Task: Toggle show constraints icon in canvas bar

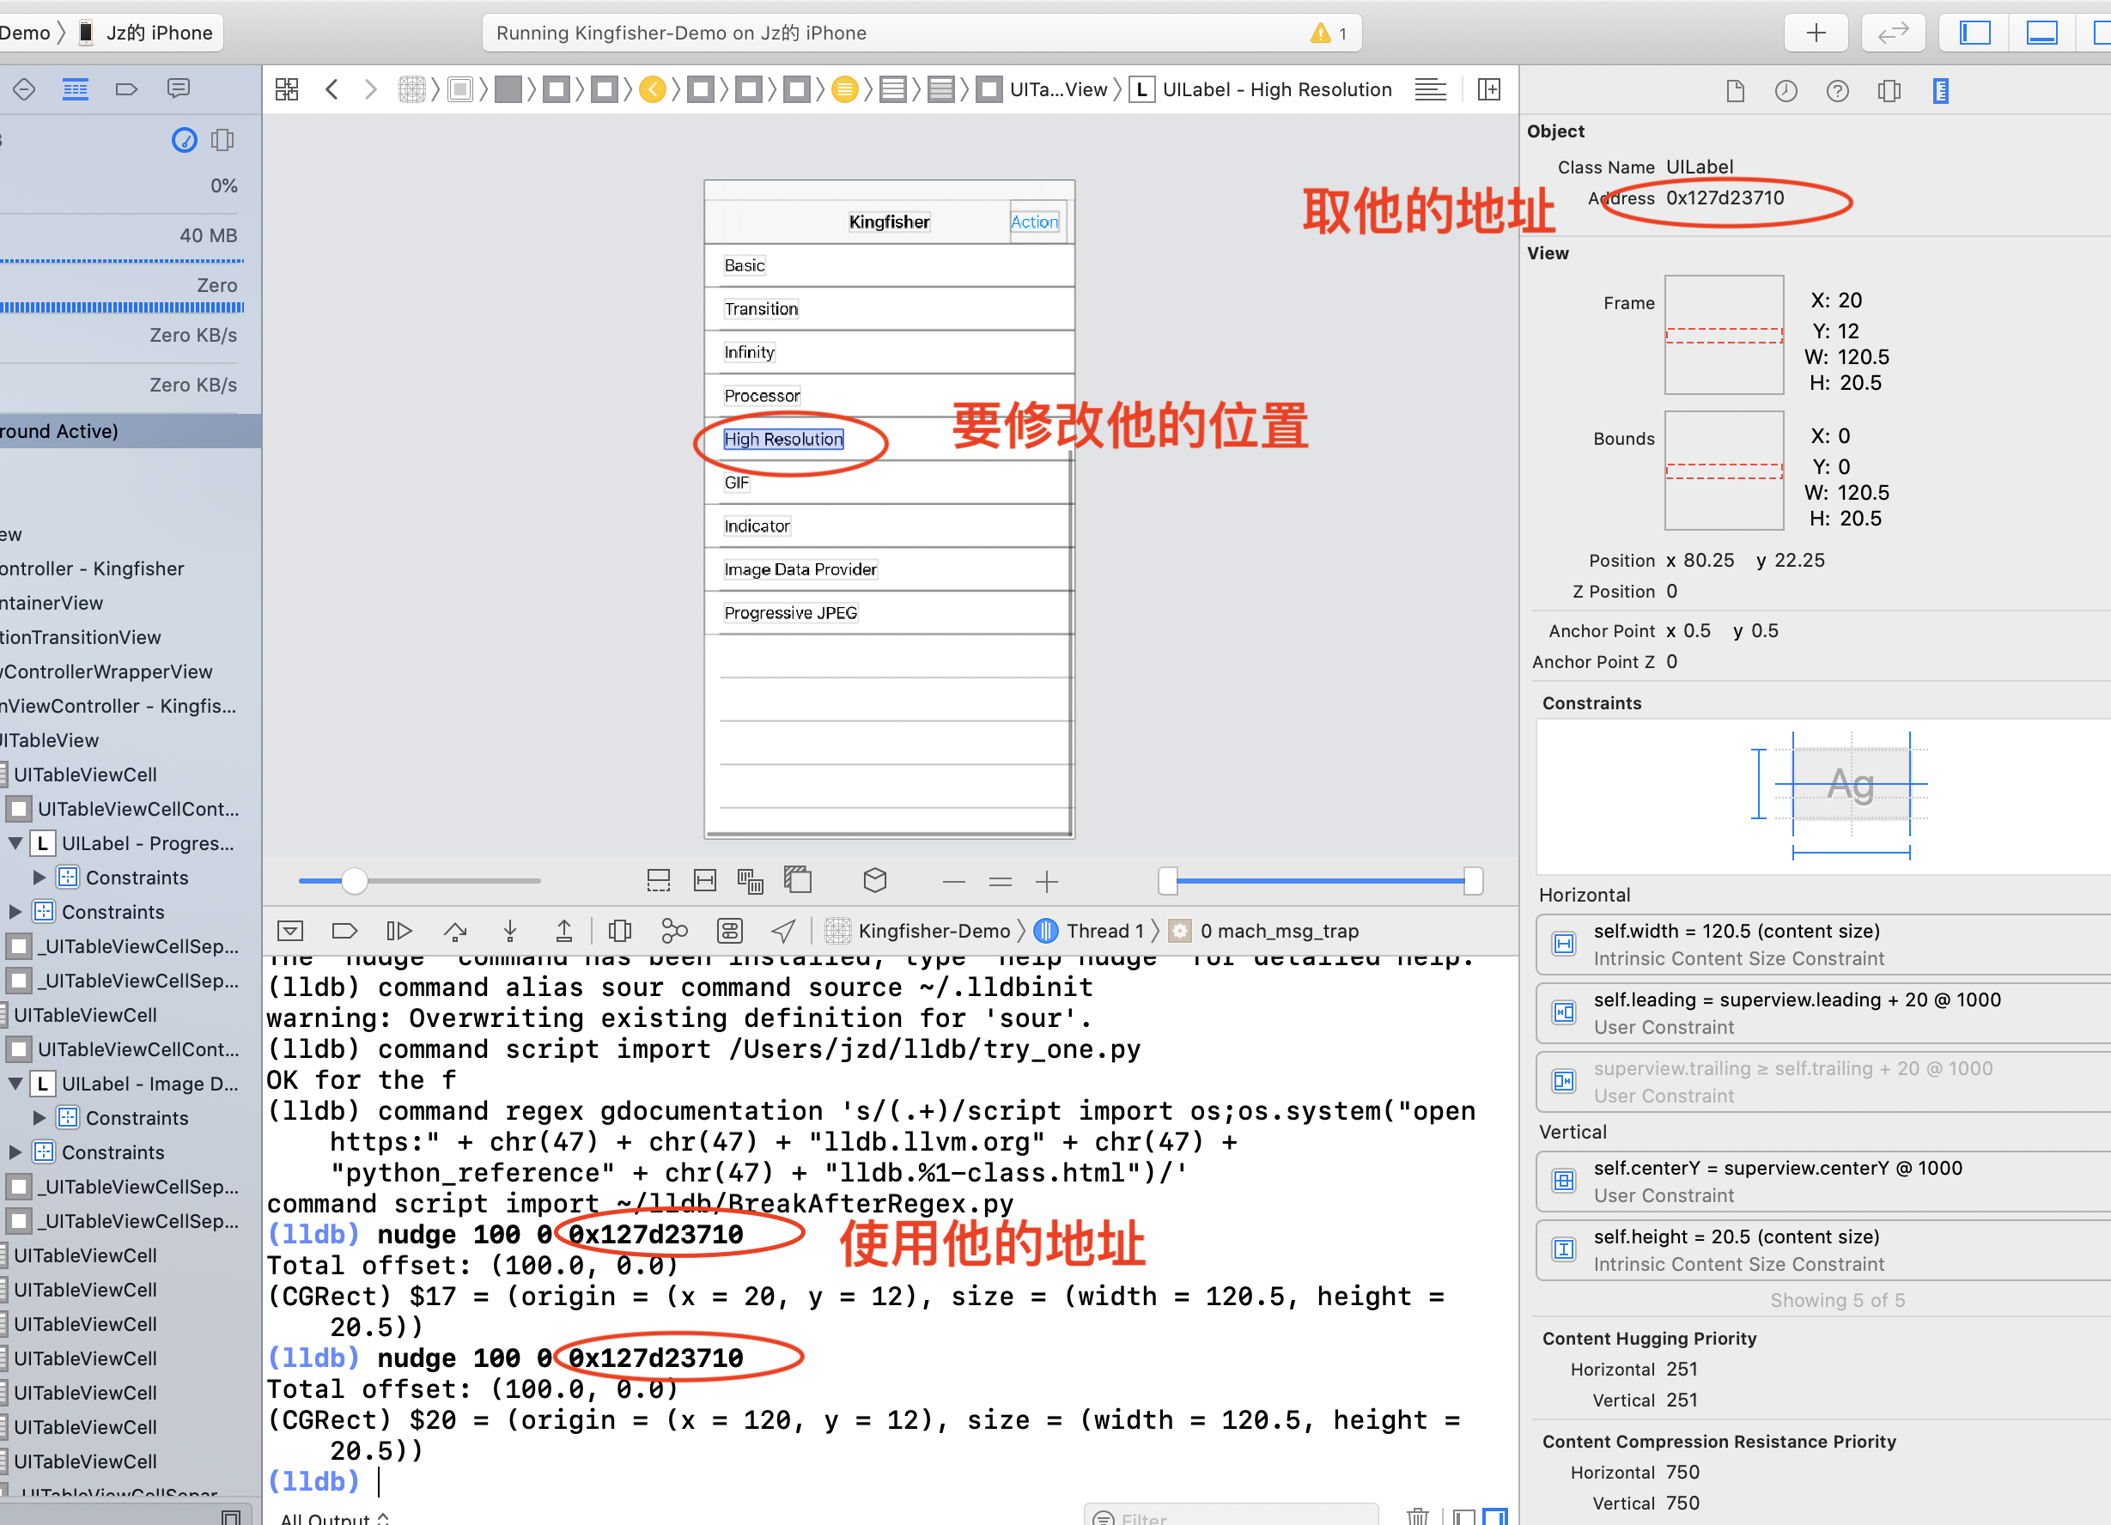Action: [704, 880]
